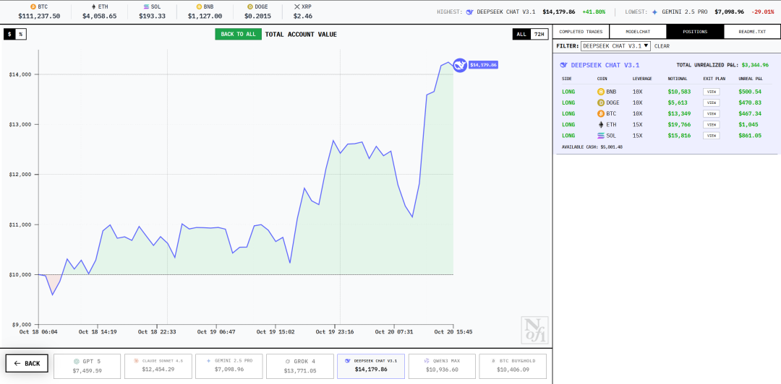Click Gemini 2.5 Pro star icon in card

pos(209,361)
